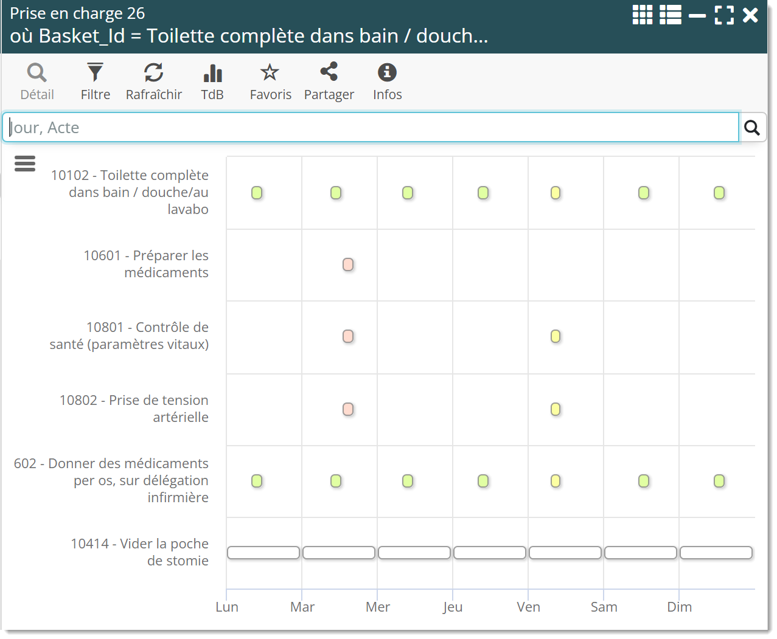The image size is (777, 639).
Task: Add to Favoris with star icon
Action: pos(270,81)
